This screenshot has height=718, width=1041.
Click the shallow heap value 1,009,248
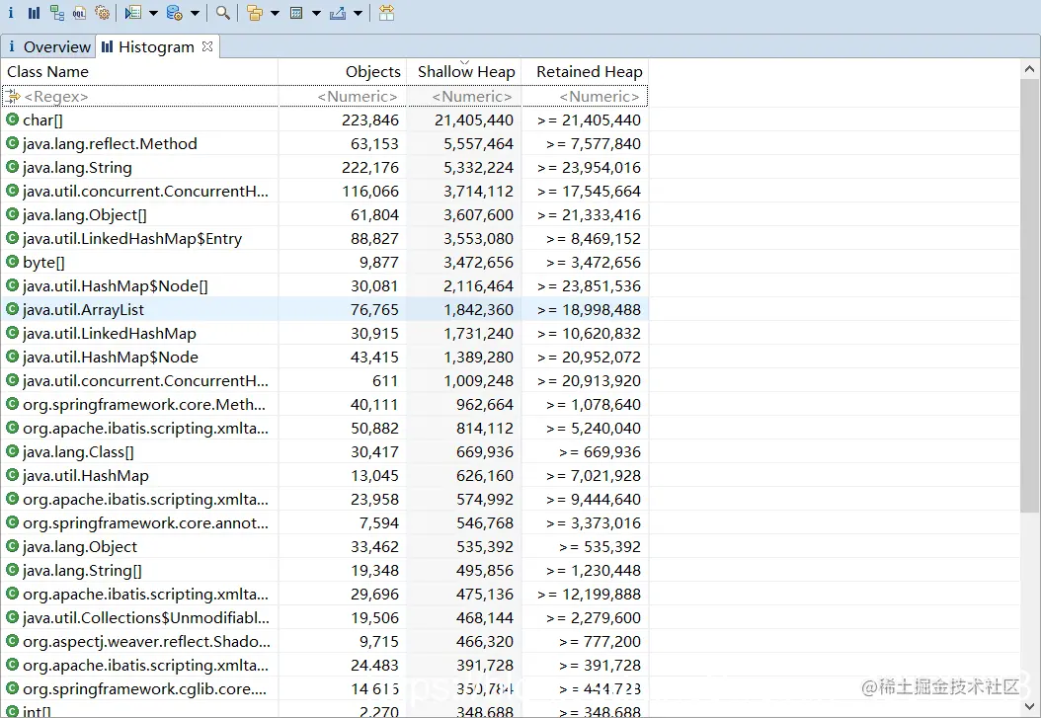(479, 381)
